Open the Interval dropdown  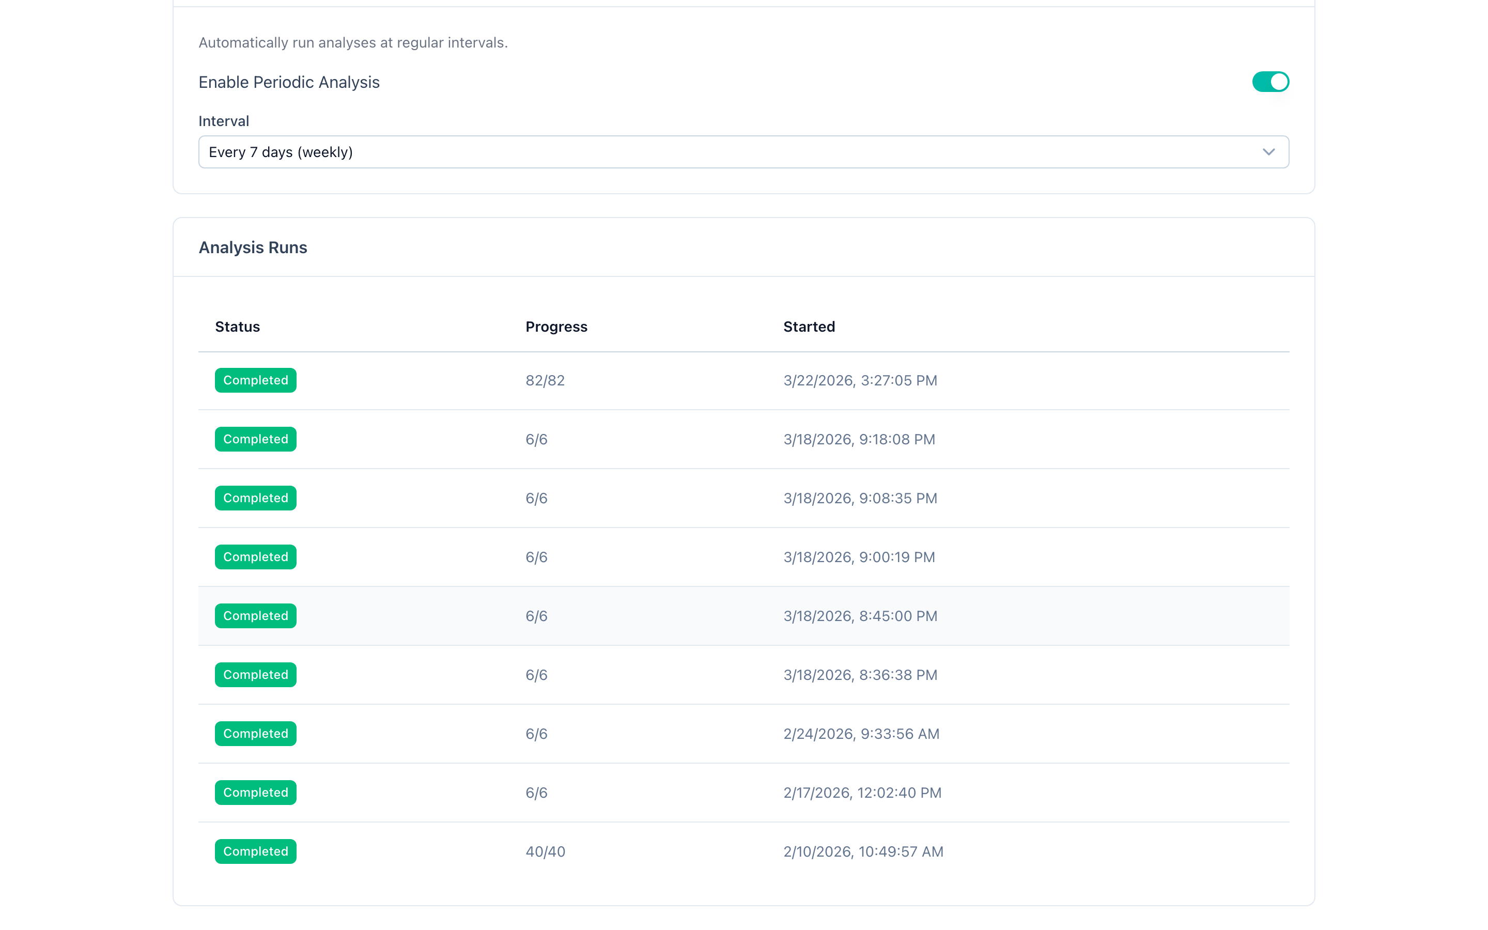(743, 151)
